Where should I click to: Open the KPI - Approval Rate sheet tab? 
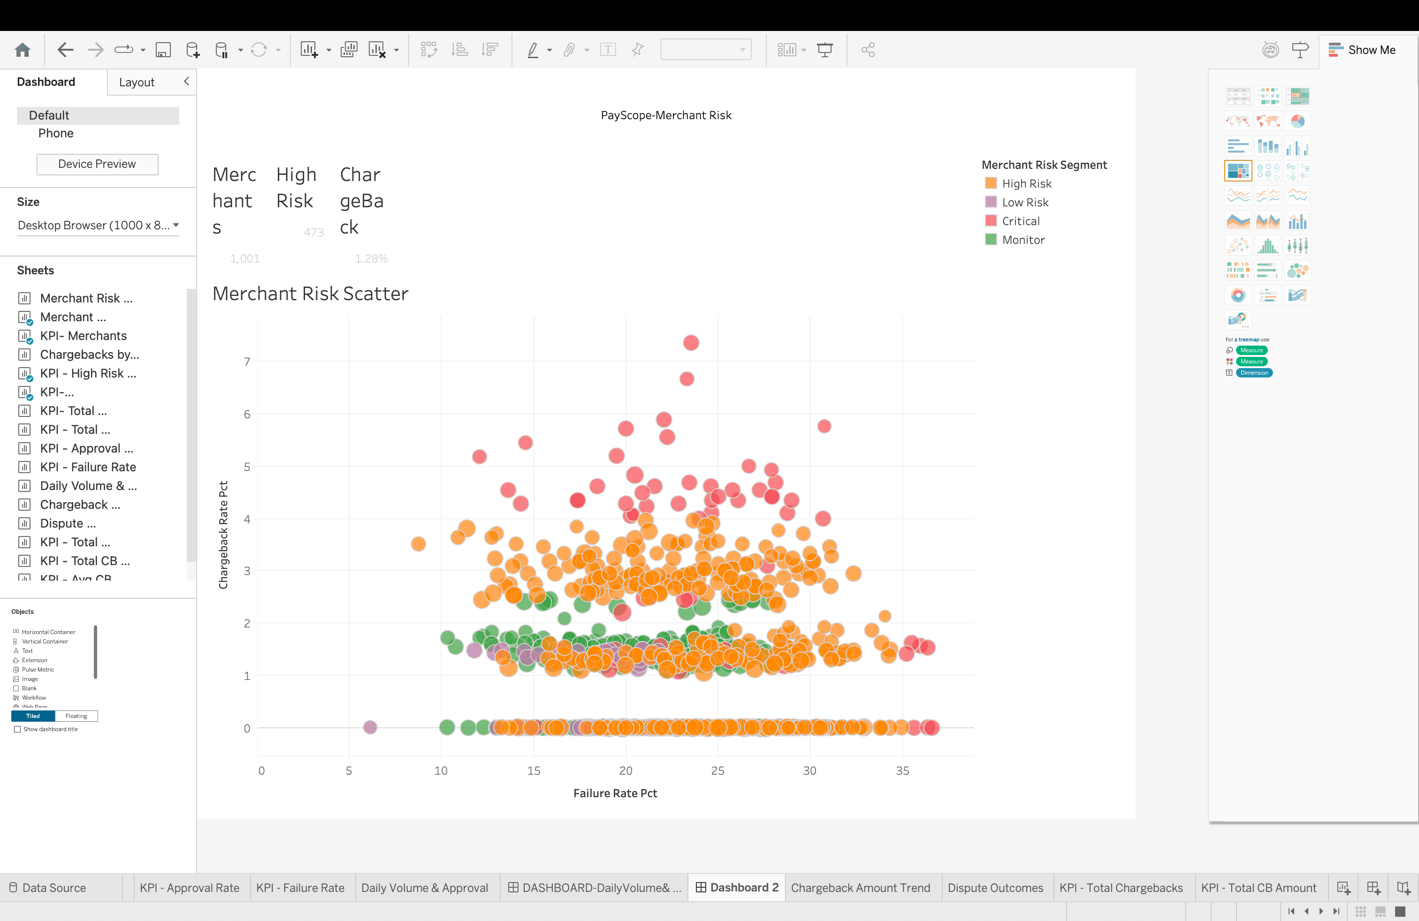click(x=190, y=888)
